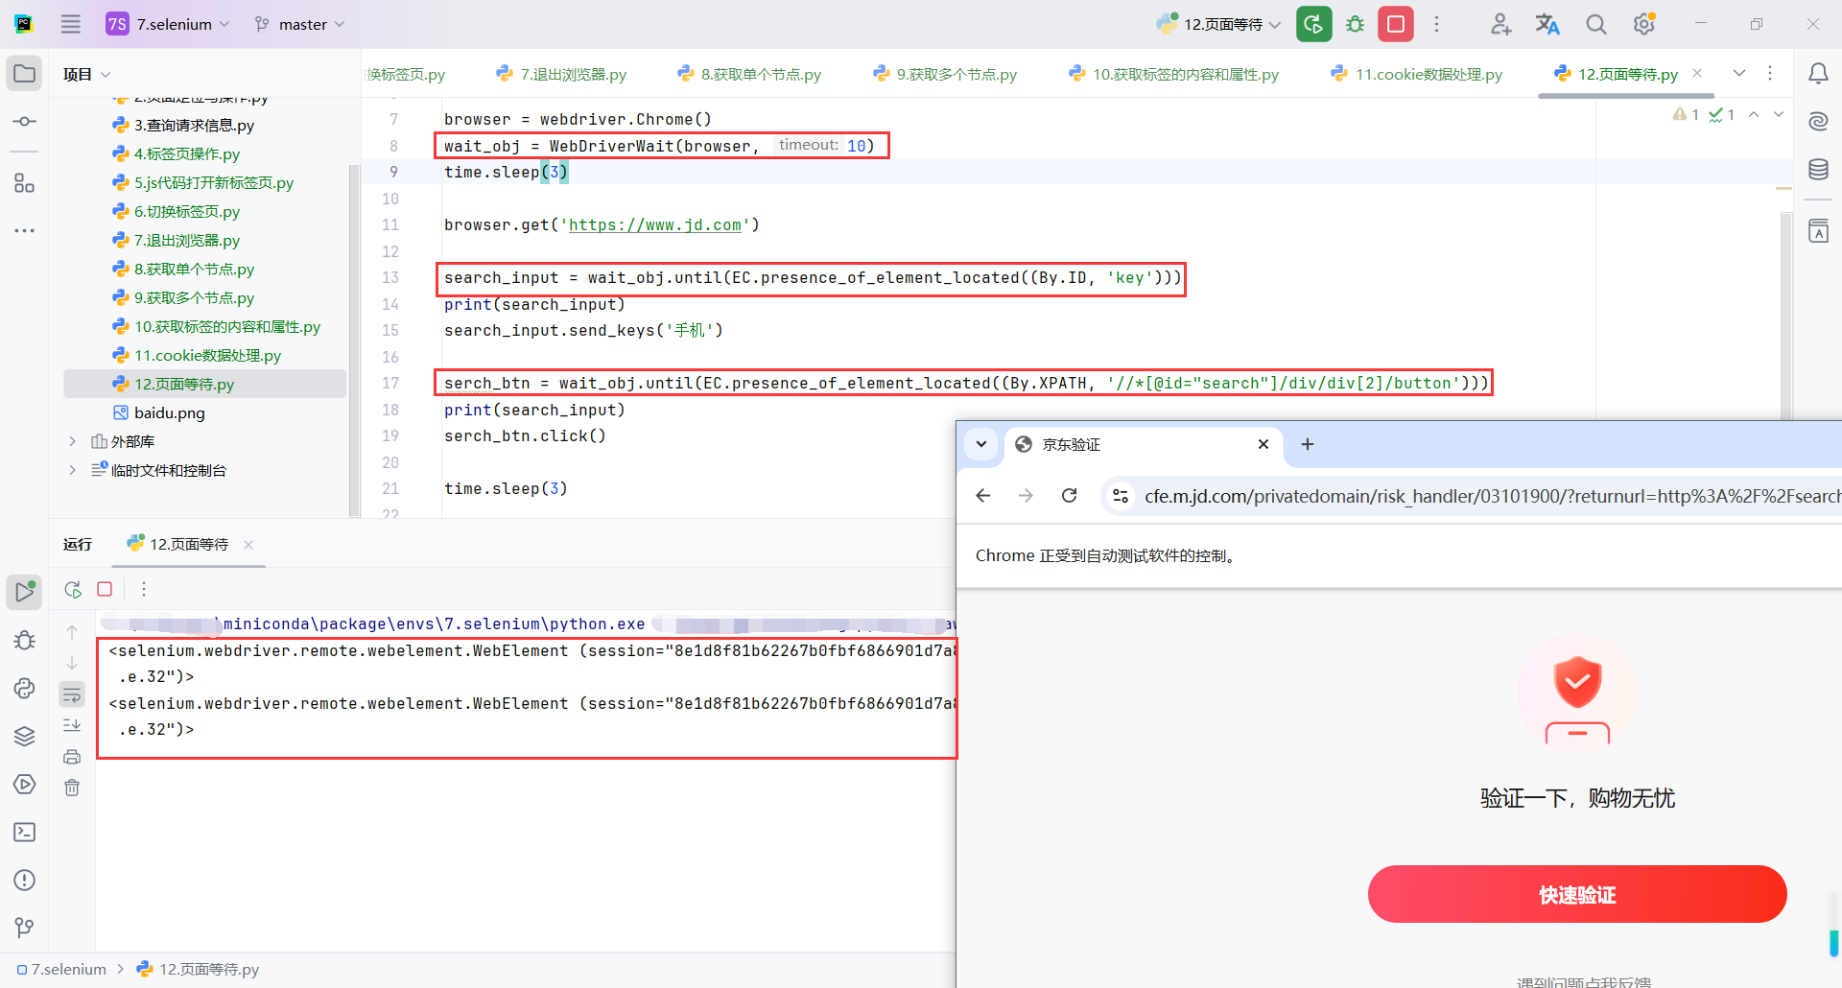This screenshot has height=988, width=1842.
Task: Open the Code With Me add-user icon
Action: tap(1500, 24)
